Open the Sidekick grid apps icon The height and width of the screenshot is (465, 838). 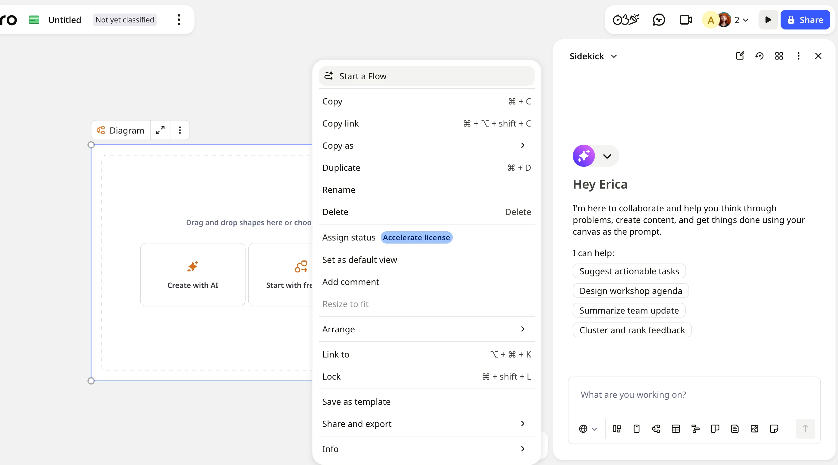[x=779, y=56]
